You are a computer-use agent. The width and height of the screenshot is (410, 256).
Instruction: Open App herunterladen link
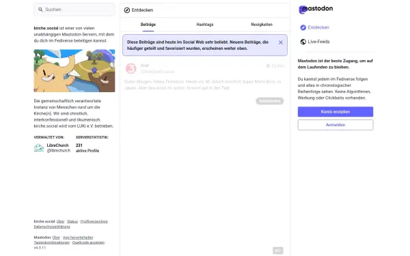point(78,238)
